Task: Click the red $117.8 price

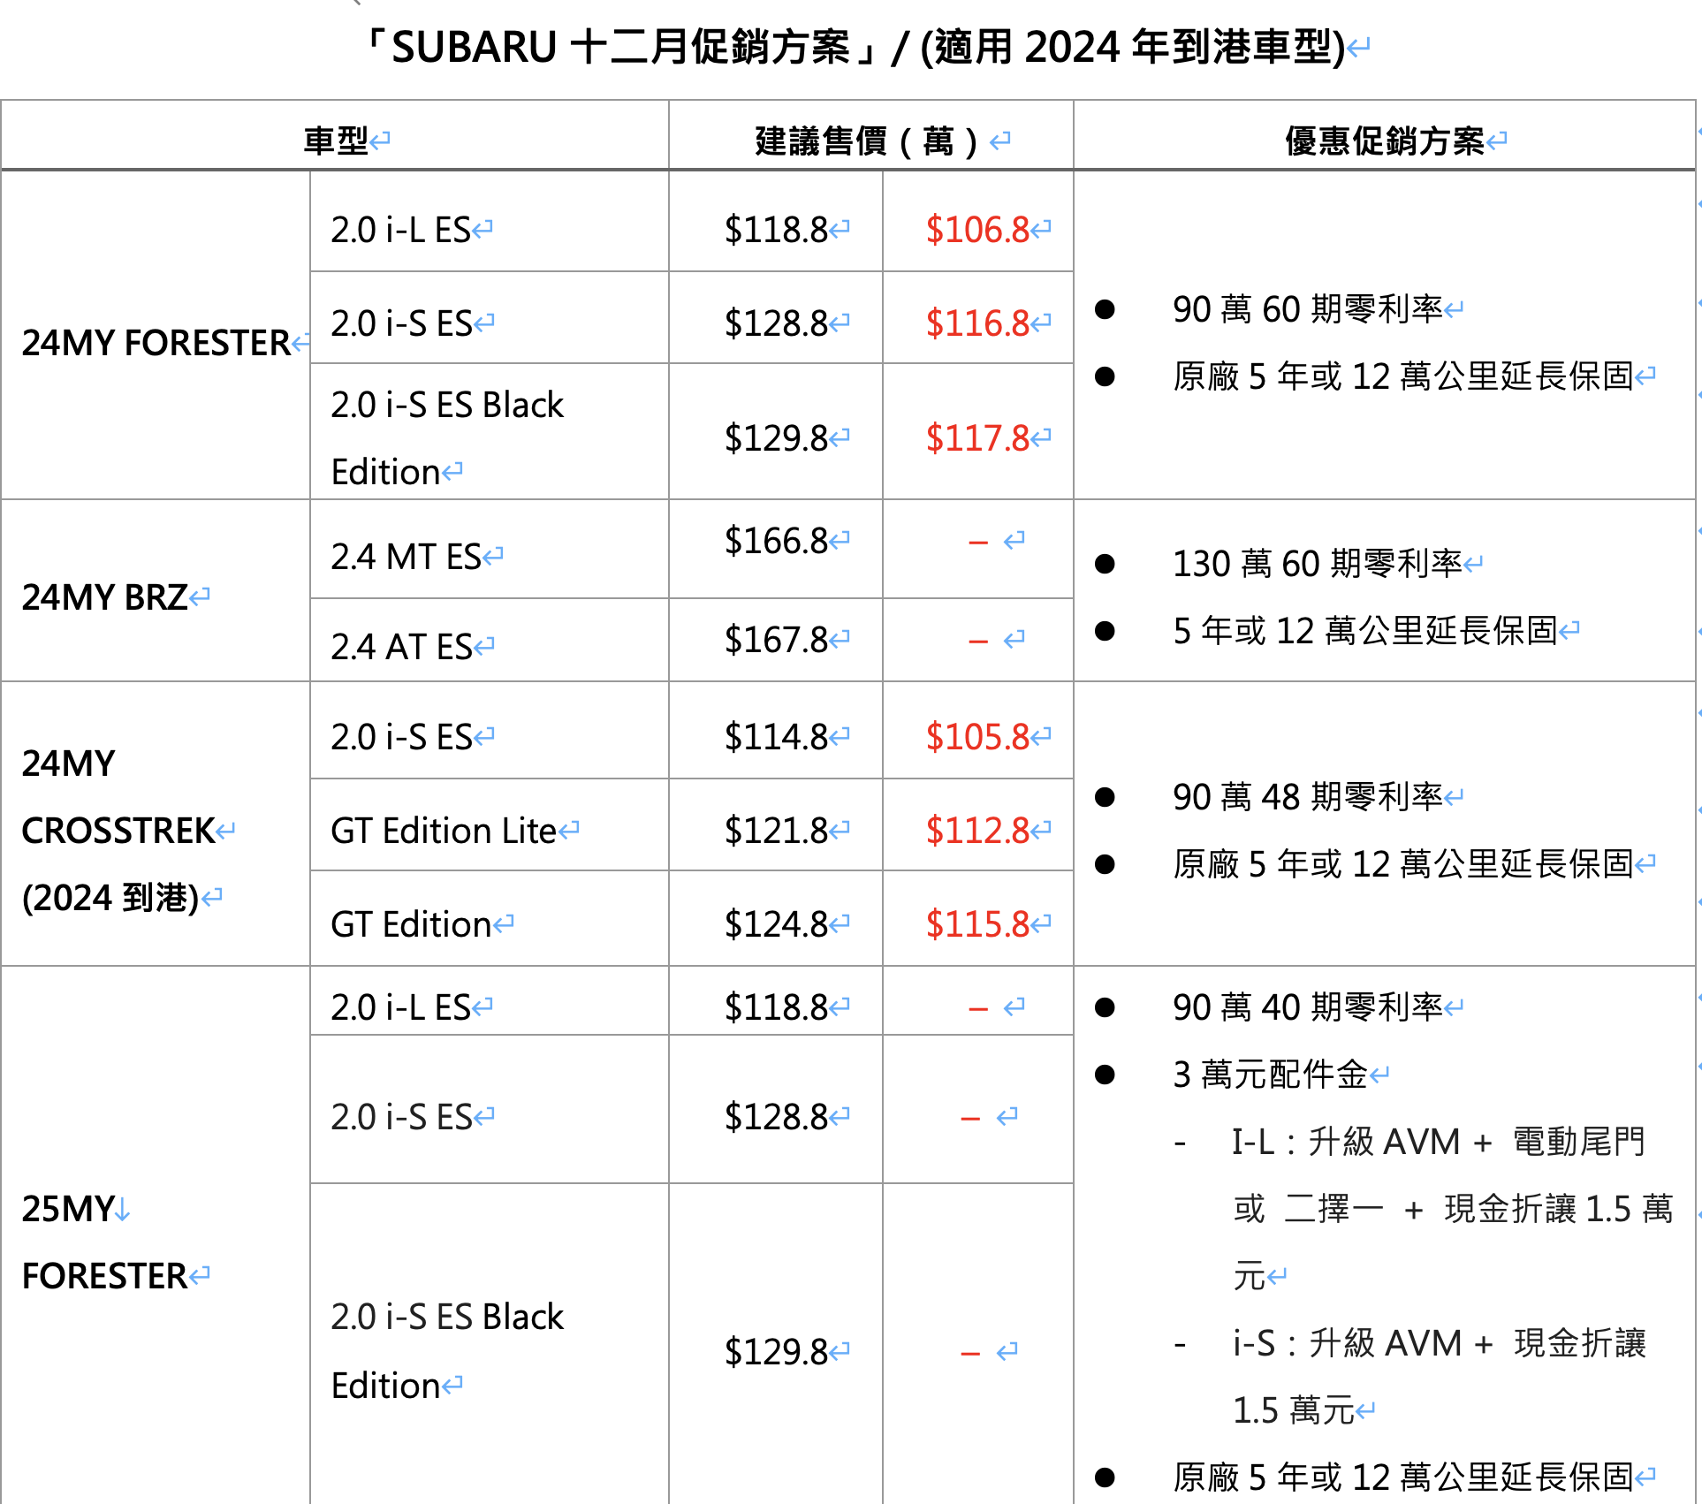Action: (x=976, y=438)
